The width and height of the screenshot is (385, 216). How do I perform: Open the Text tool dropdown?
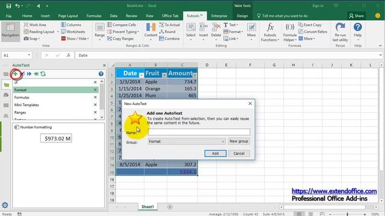[231, 25]
